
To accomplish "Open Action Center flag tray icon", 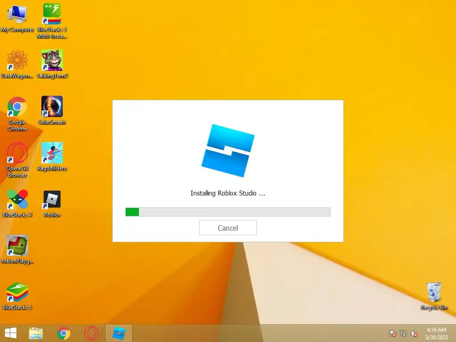I will 392,334.
